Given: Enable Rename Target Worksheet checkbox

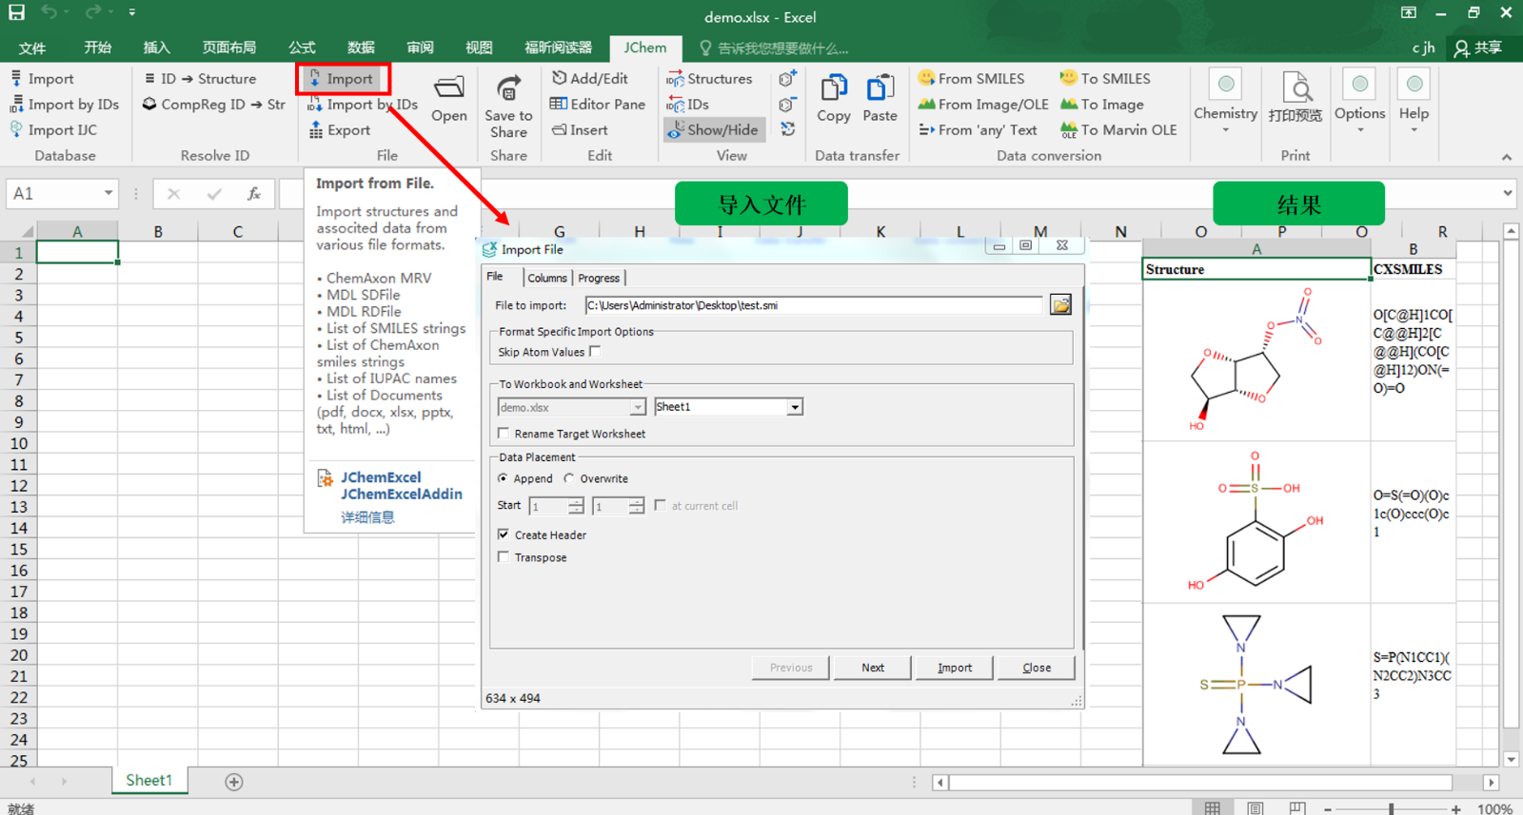Looking at the screenshot, I should coord(504,434).
